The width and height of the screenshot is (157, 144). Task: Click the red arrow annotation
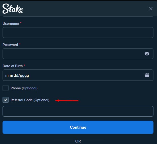coord(67,100)
